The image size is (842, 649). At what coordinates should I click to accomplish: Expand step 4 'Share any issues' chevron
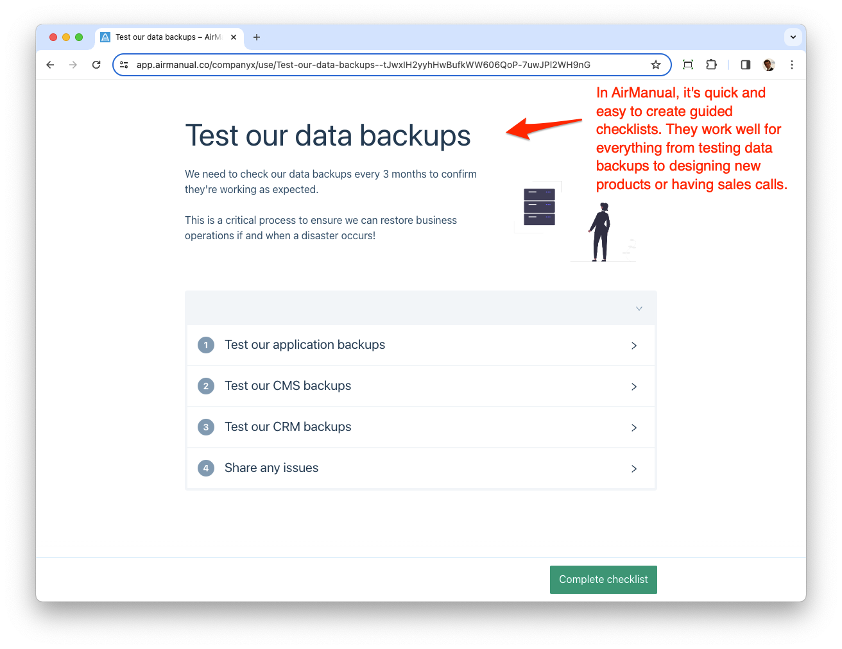[634, 469]
